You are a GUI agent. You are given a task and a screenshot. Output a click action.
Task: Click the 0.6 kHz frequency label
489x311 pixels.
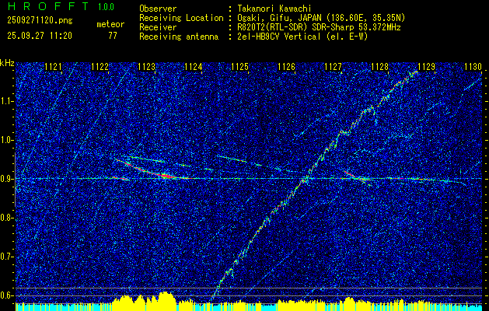coord(7,295)
